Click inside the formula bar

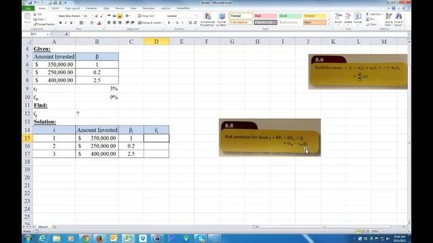237,34
